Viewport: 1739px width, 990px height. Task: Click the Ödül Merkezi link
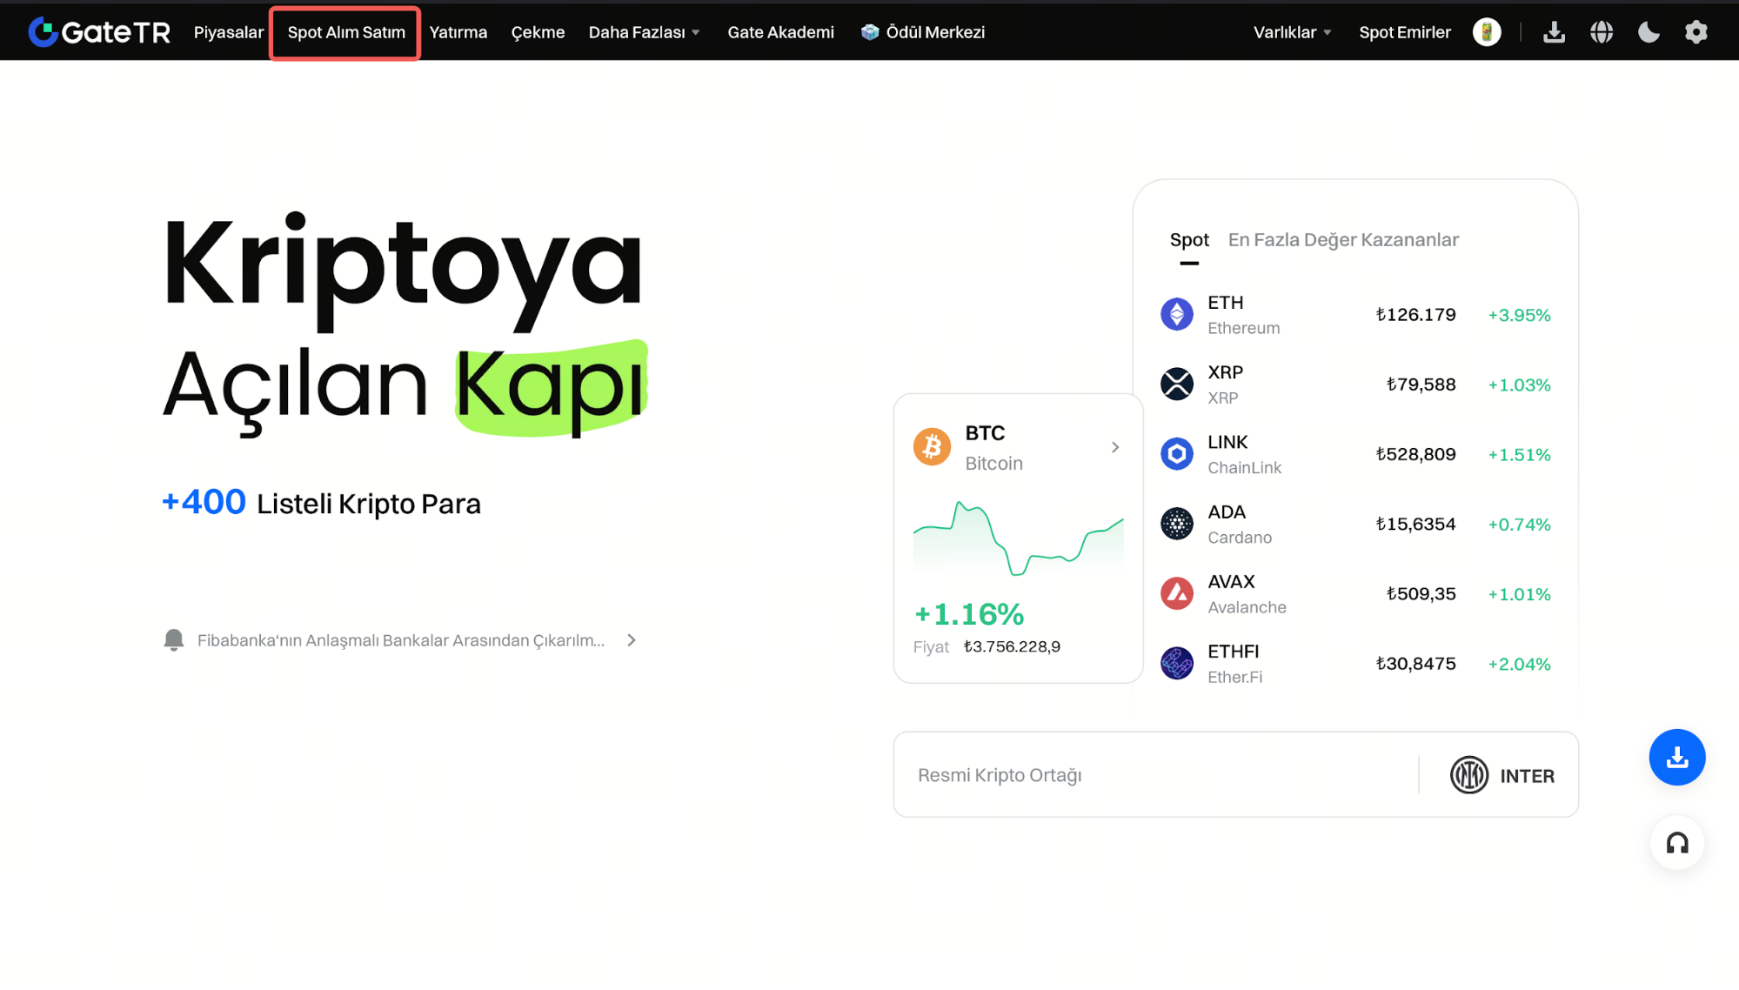923,32
